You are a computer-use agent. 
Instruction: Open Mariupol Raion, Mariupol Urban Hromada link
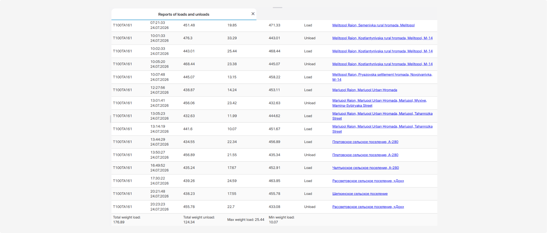click(365, 90)
